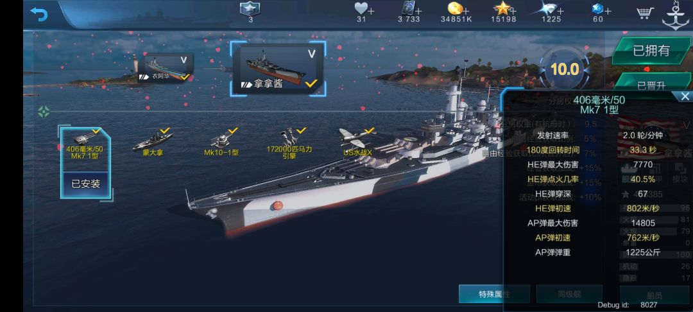Tap the blue gem currency showing 60
Image resolution: width=693 pixels, height=312 pixels.
(x=599, y=12)
